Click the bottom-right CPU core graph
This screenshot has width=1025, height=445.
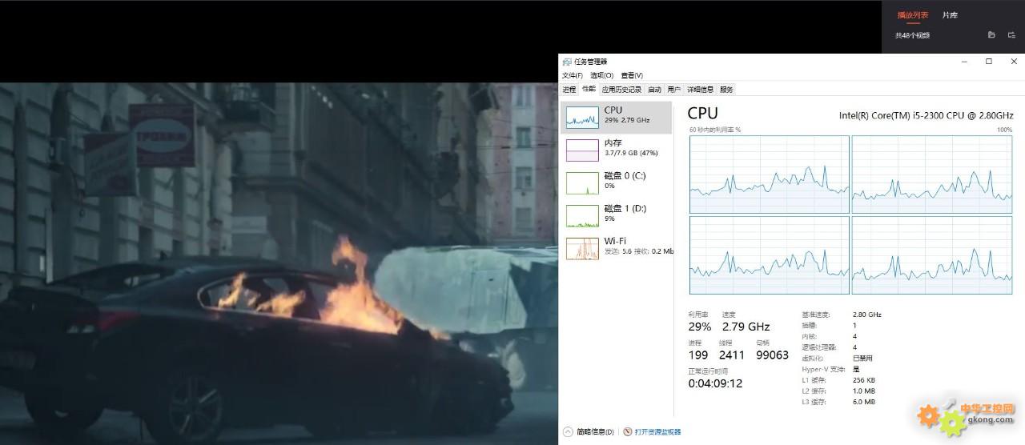[932, 255]
